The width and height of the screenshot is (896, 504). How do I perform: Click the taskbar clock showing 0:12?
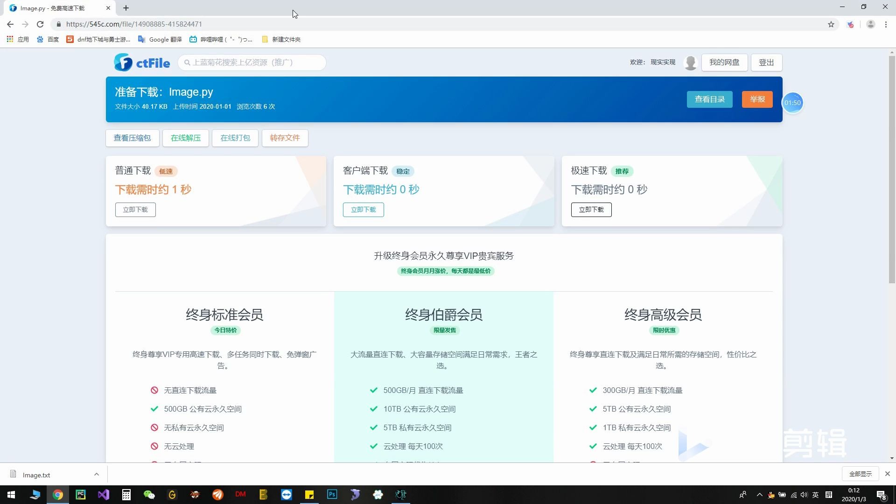pyautogui.click(x=854, y=495)
